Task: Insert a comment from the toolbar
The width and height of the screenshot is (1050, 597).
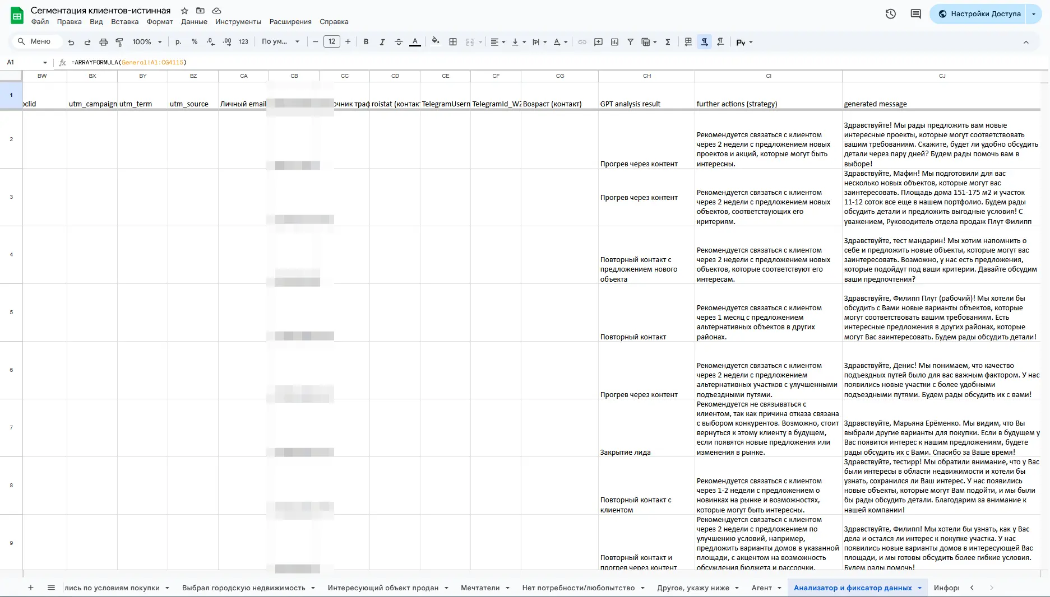Action: [x=598, y=42]
